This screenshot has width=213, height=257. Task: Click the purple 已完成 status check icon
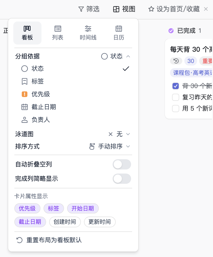pyautogui.click(x=171, y=31)
